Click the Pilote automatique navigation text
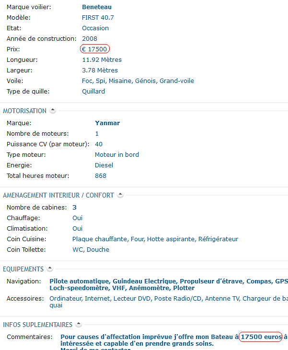 coord(80,281)
